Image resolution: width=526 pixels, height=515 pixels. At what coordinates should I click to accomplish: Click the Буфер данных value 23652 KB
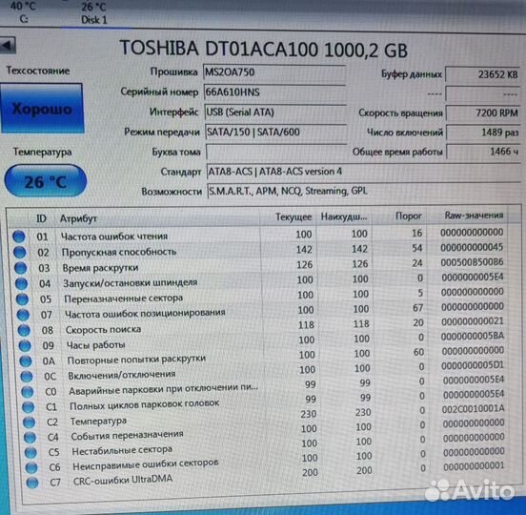pyautogui.click(x=483, y=74)
